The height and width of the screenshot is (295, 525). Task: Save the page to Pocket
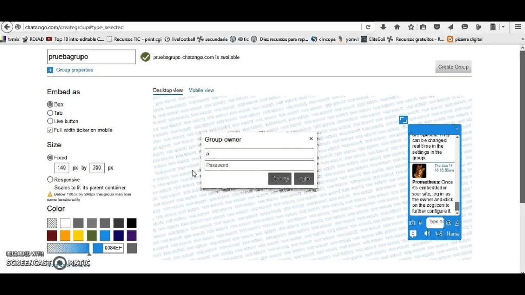pyautogui.click(x=437, y=27)
